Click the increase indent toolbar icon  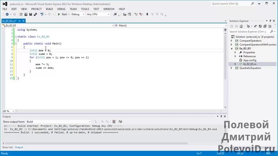[x=129, y=14]
